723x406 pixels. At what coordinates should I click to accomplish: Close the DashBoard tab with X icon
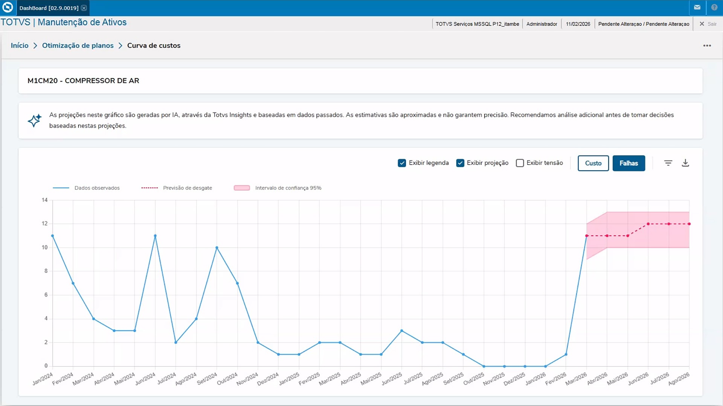click(84, 8)
